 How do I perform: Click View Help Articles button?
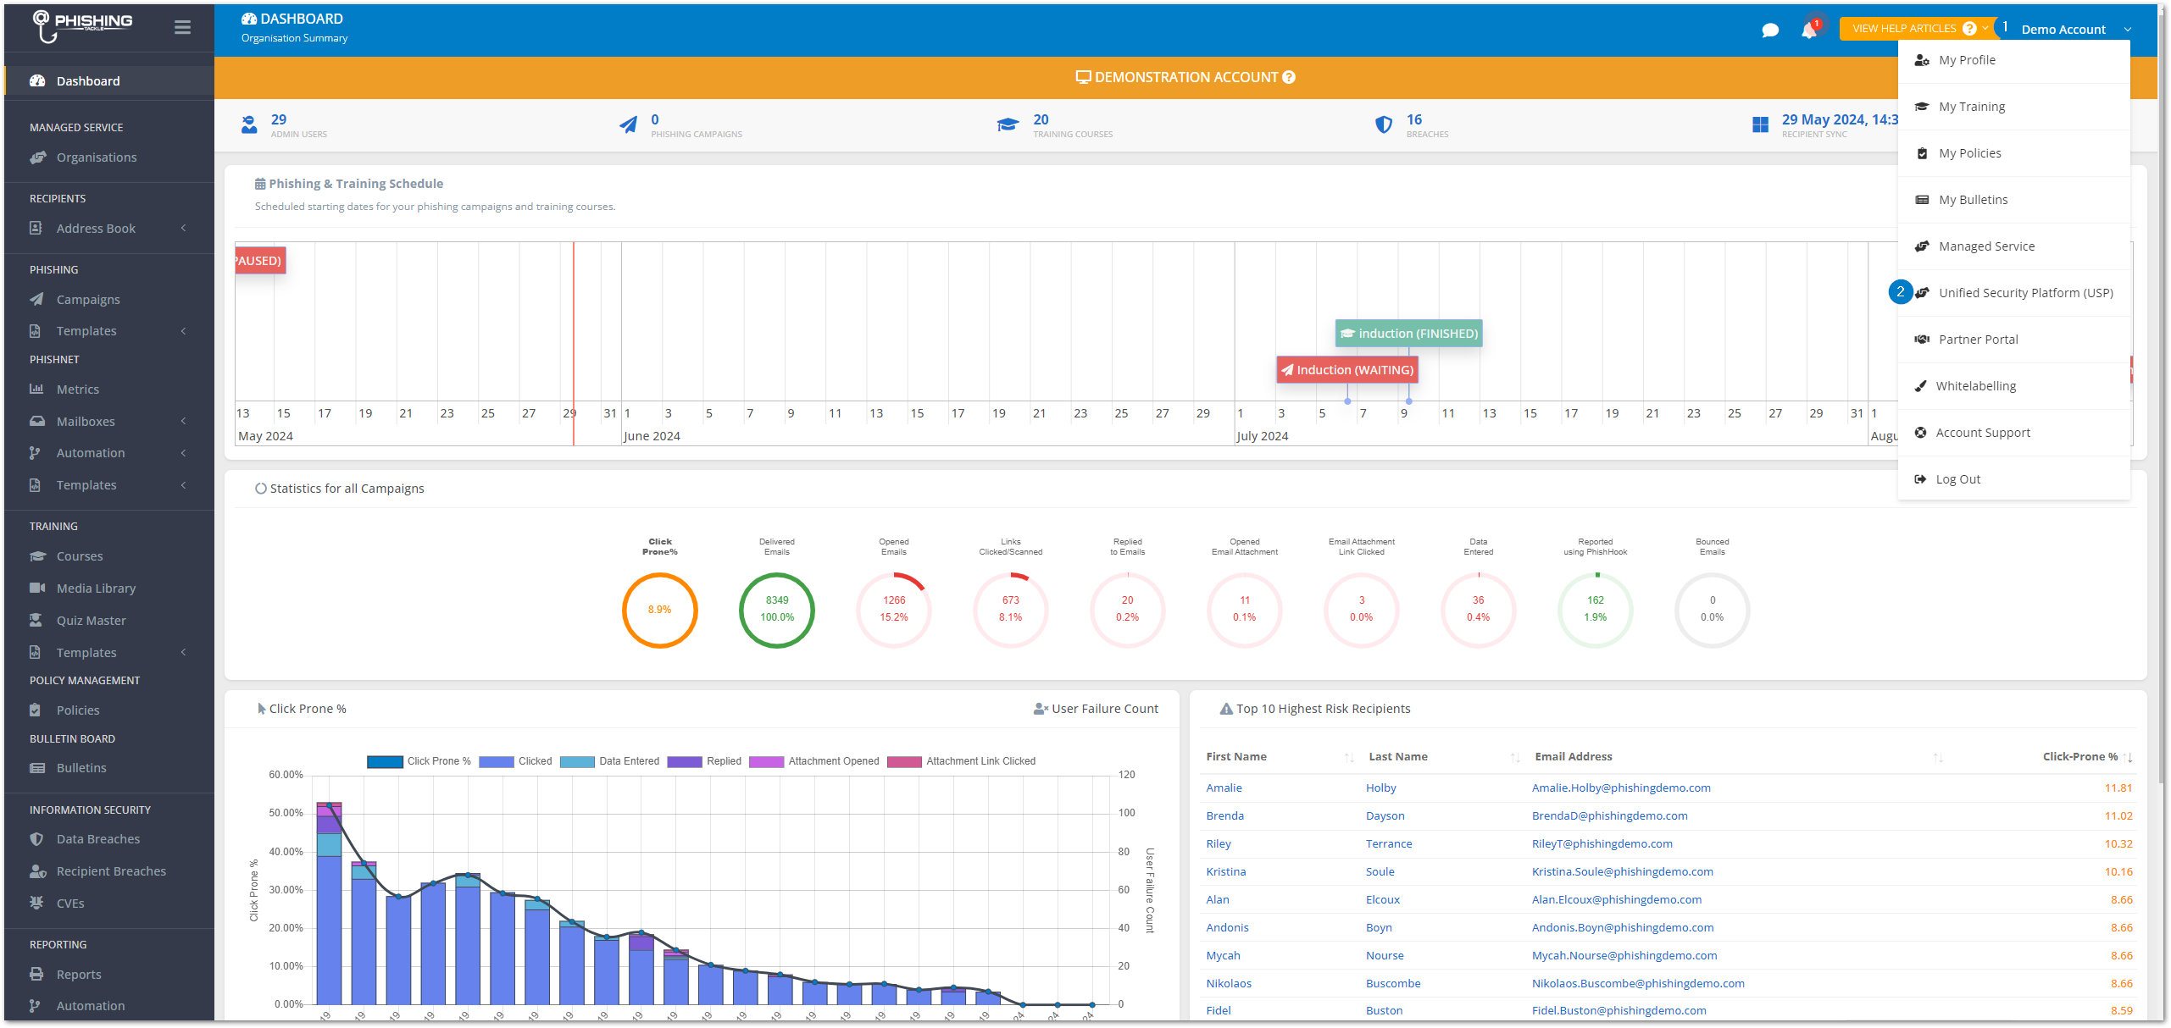tap(1904, 29)
